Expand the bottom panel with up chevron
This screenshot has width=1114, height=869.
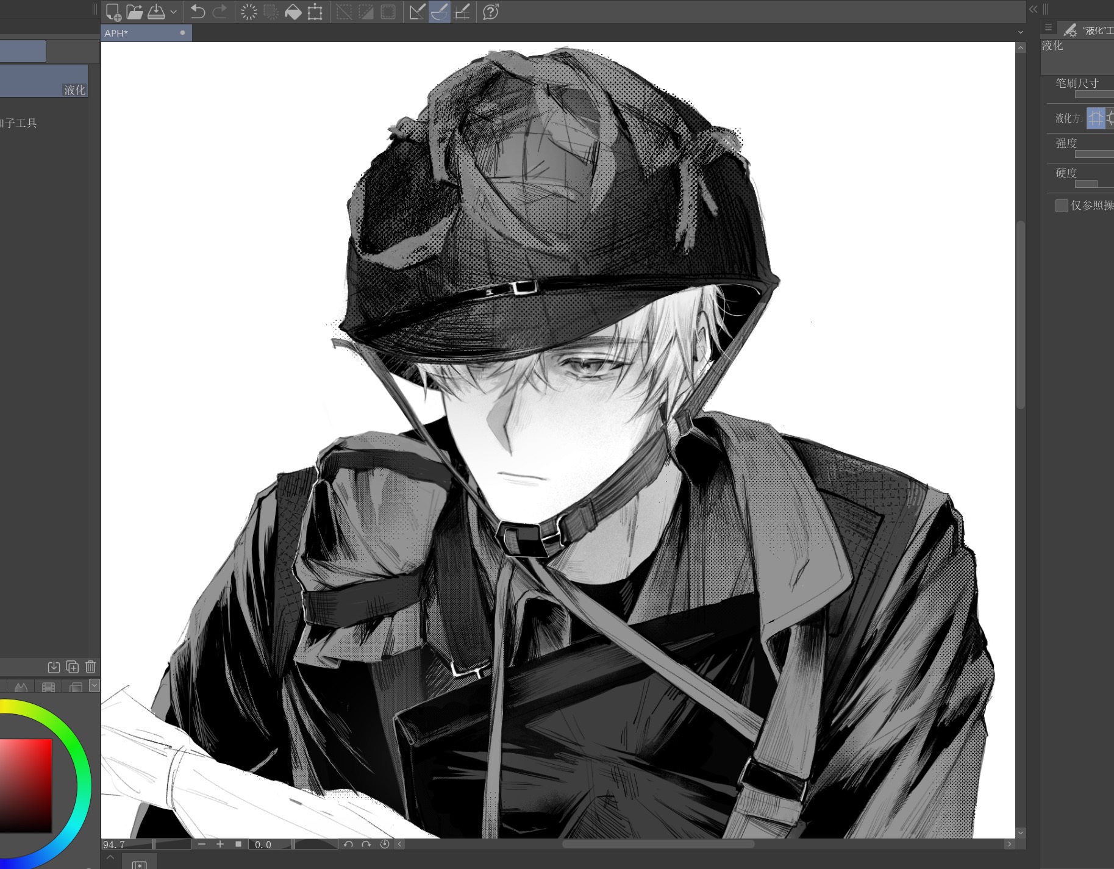pyautogui.click(x=110, y=857)
